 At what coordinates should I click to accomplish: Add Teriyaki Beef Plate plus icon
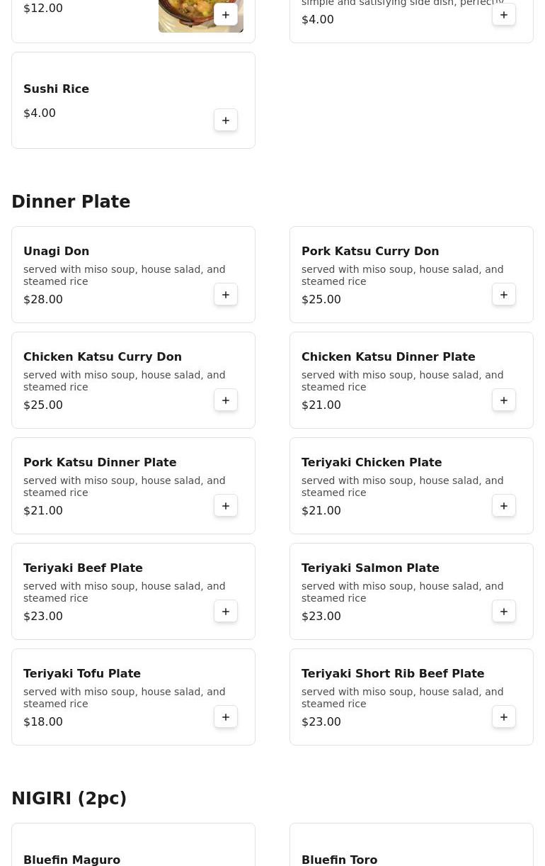tap(226, 612)
